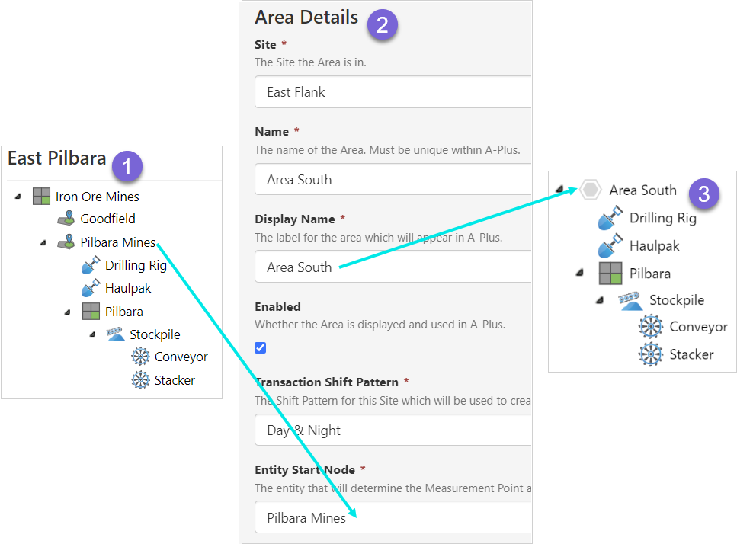Click the Area Details heading
Viewport: 737px width, 544px height.
click(306, 18)
